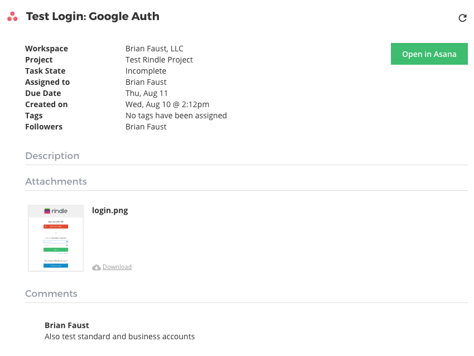Viewport: 474px width, 356px height.
Task: Select the comment Also test standard and business accounts
Action: tap(120, 336)
